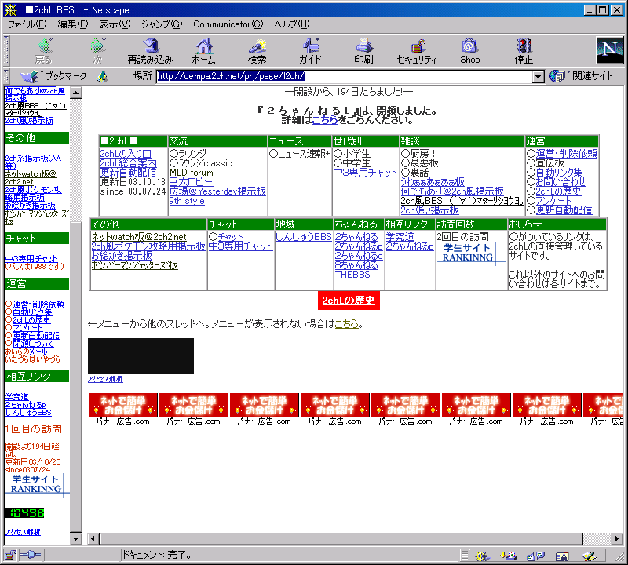Open THEBBS link
This screenshot has height=565, width=628.
coord(352,275)
